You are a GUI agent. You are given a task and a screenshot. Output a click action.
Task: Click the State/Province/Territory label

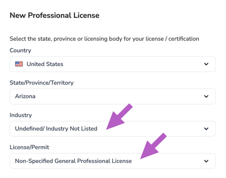42,83
